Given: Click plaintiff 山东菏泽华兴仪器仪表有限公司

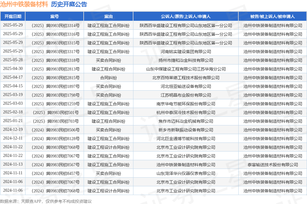Looking at the screenshot, I should (186, 173).
